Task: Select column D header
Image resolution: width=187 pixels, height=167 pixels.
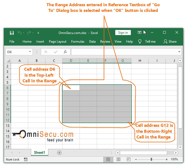Action: (71, 61)
